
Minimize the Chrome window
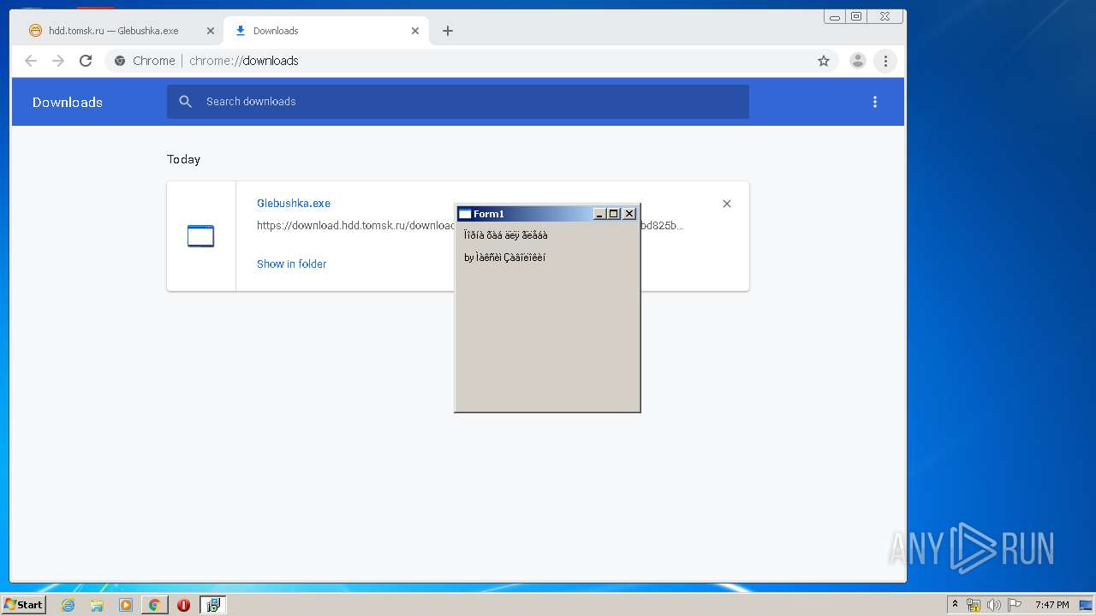(x=835, y=16)
